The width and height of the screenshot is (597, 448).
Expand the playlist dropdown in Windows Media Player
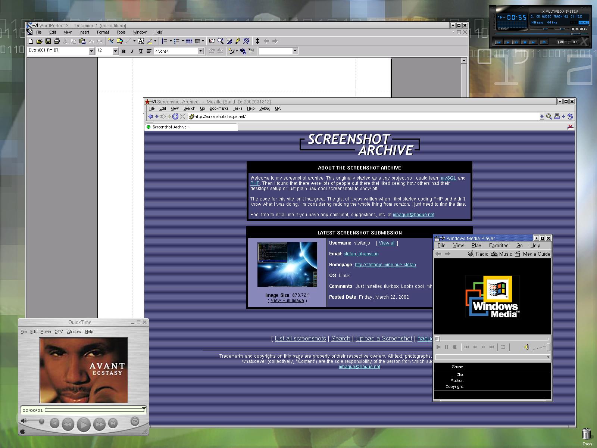pos(548,357)
